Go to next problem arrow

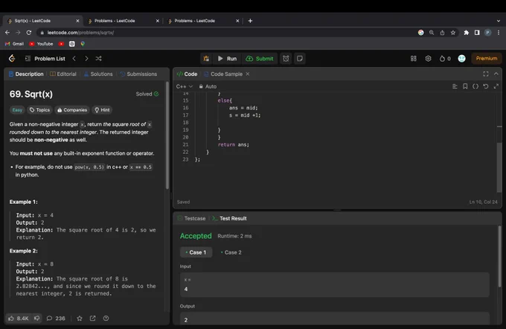pyautogui.click(x=86, y=59)
